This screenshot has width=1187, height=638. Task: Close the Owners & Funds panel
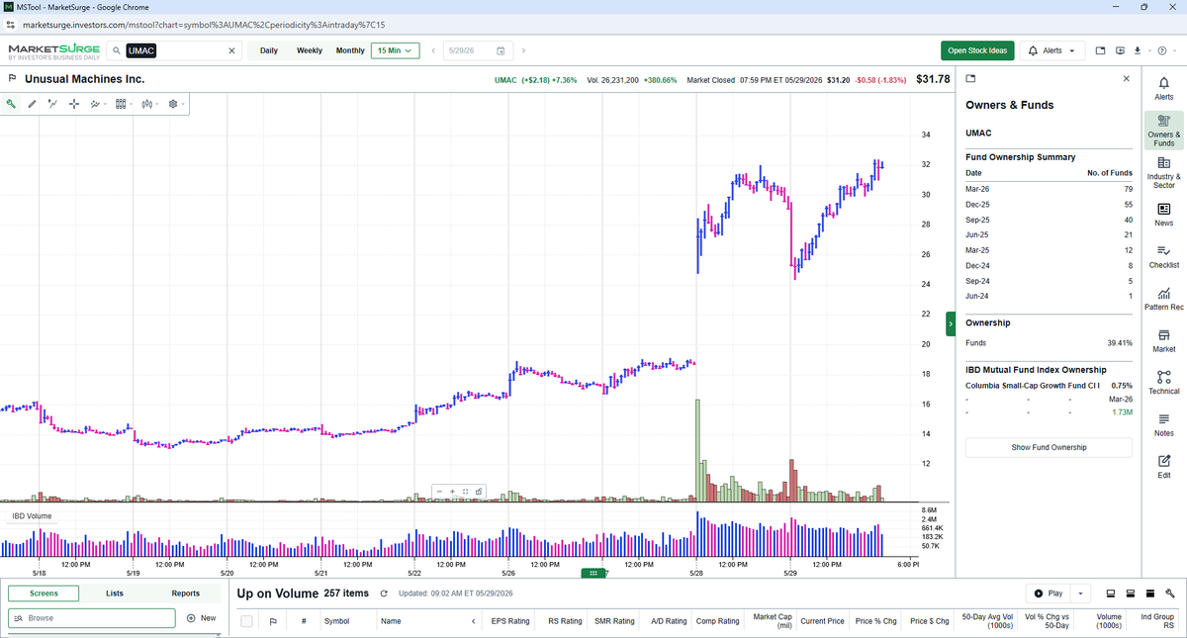point(1126,79)
